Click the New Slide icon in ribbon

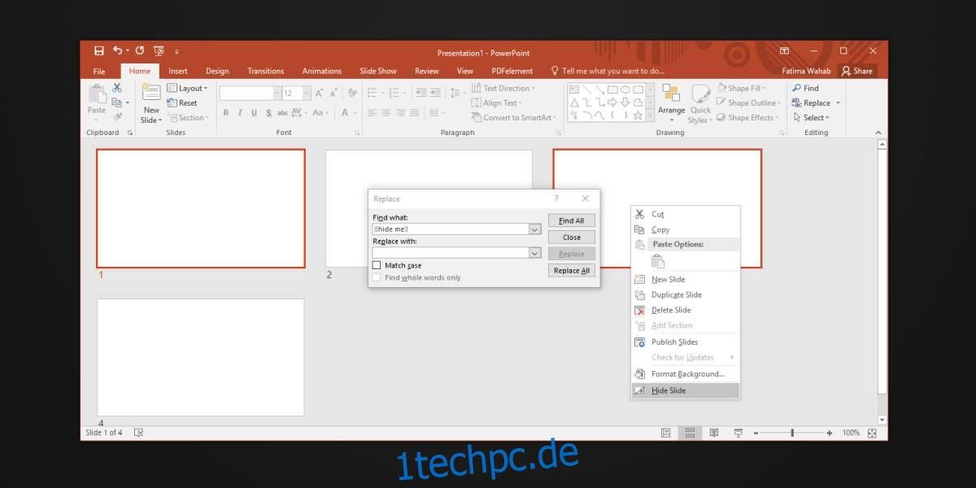point(151,93)
